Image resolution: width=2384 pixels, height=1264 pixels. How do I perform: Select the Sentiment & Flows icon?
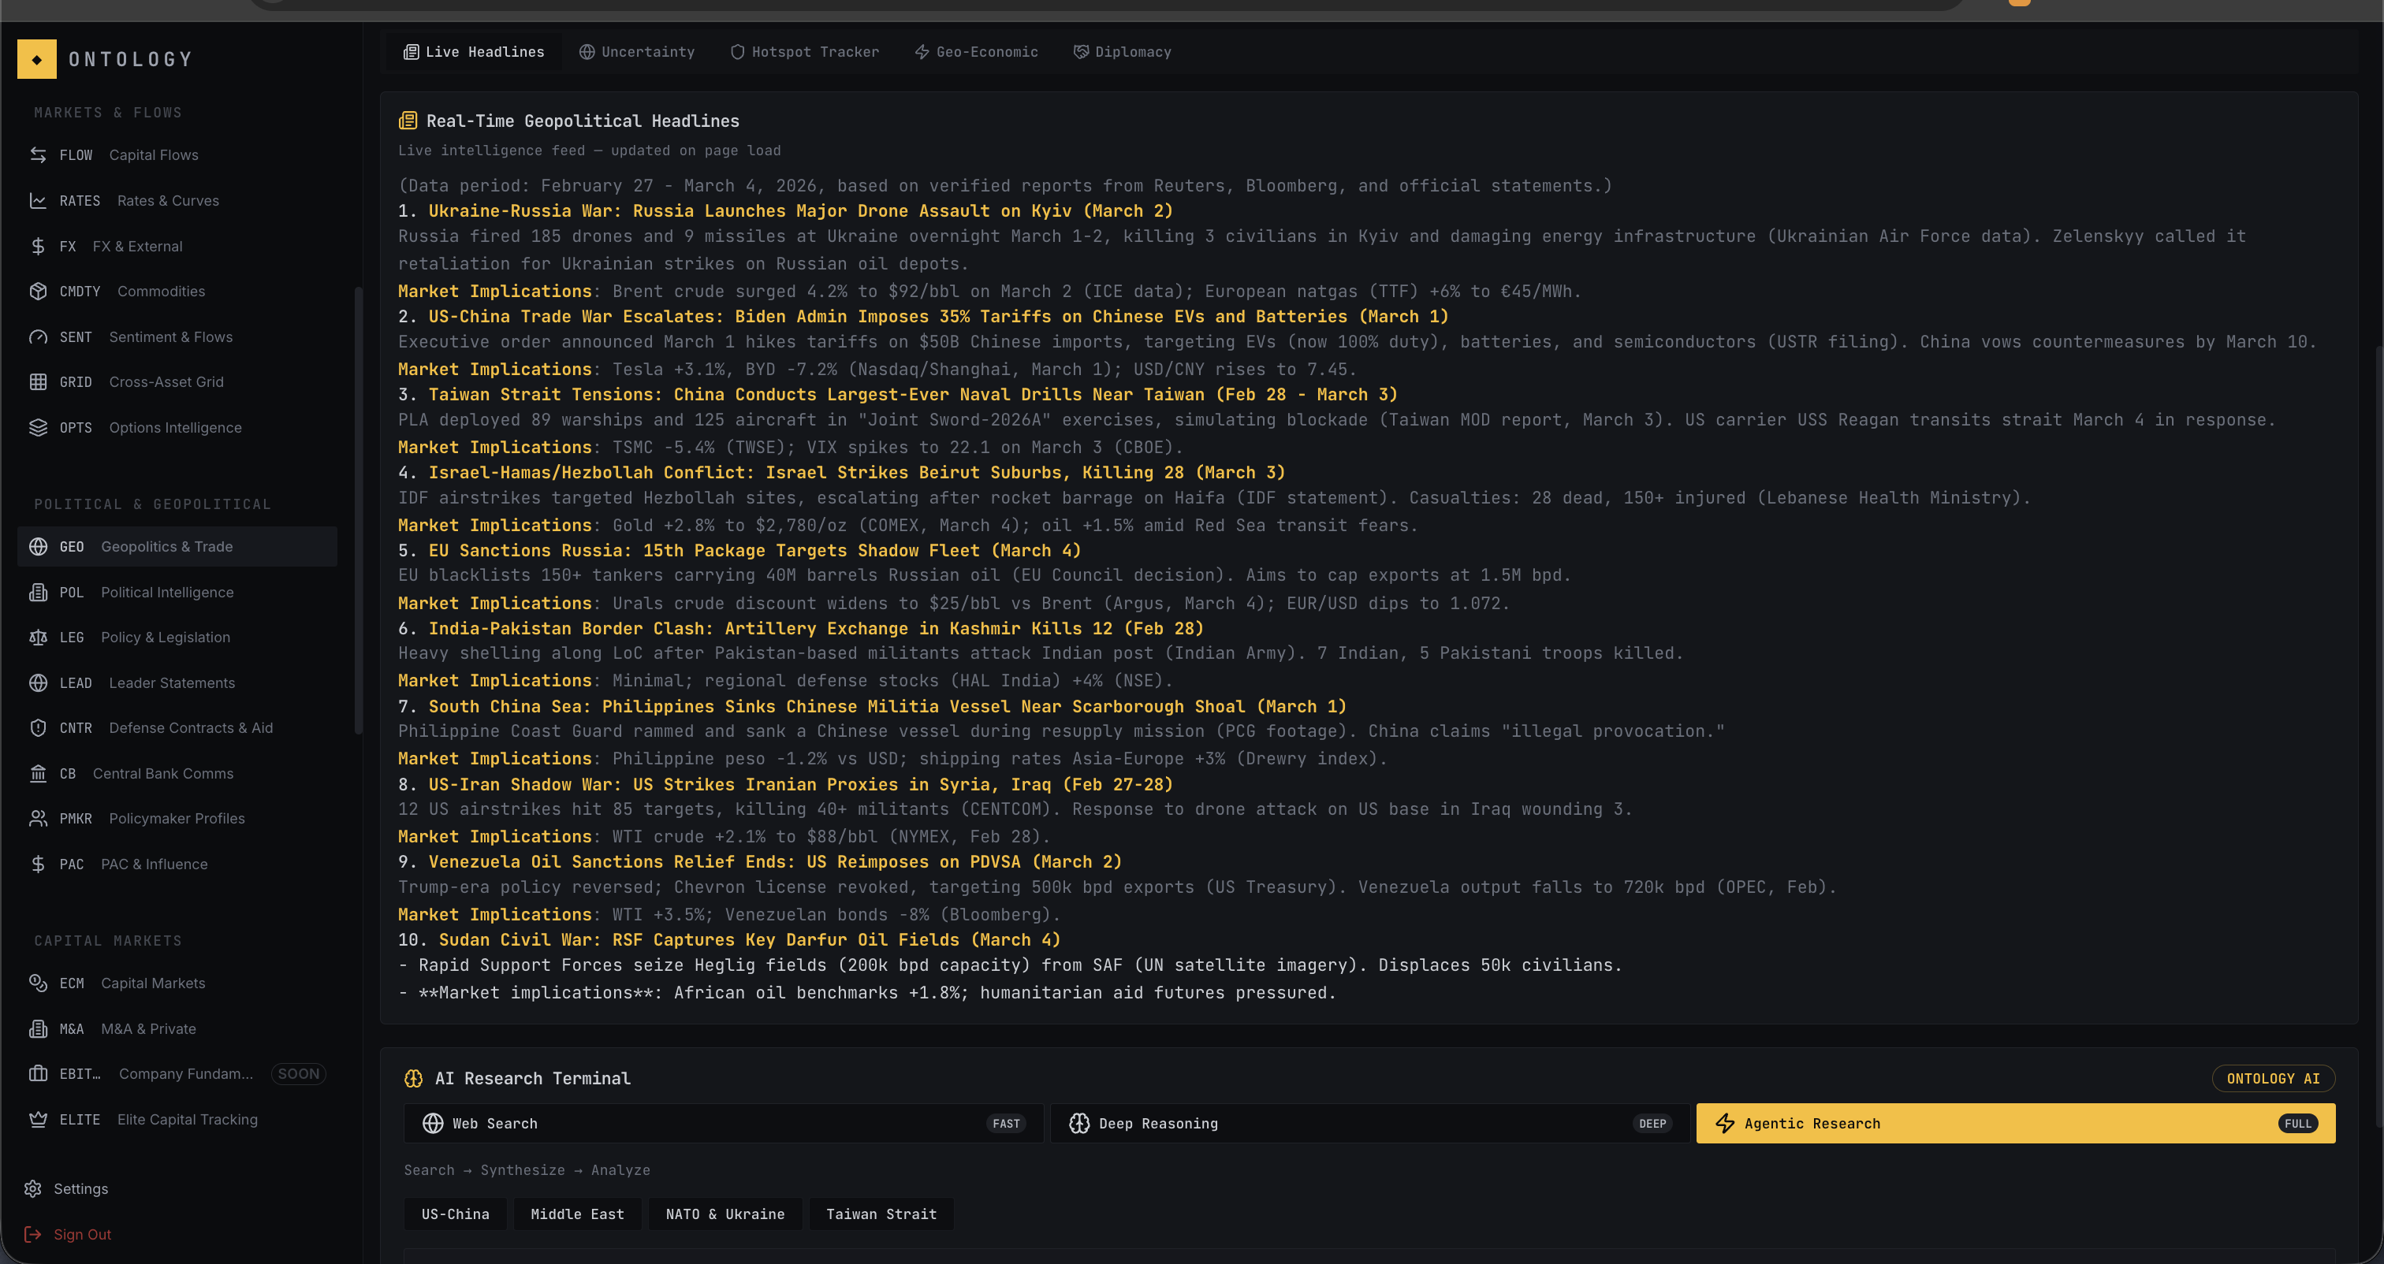point(38,336)
